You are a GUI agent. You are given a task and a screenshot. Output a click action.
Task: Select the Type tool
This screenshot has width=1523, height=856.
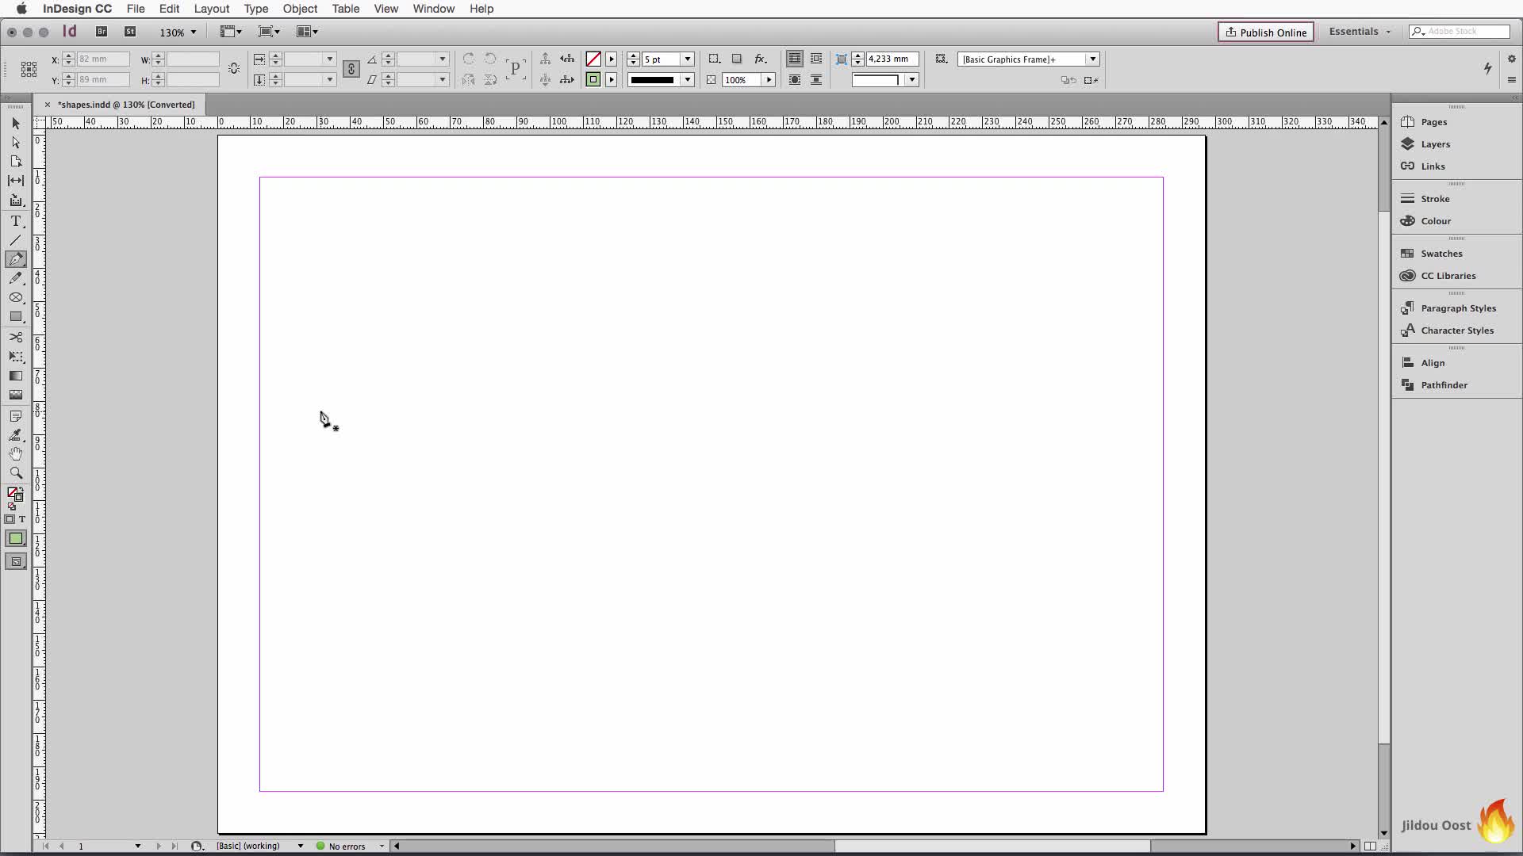16,221
